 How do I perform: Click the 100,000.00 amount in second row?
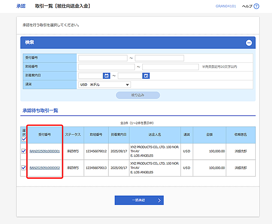pyautogui.click(x=217, y=168)
